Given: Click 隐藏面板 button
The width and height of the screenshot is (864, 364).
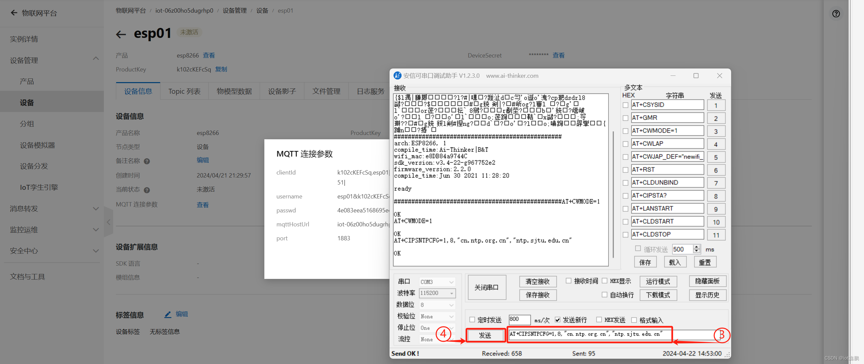Looking at the screenshot, I should tap(708, 281).
